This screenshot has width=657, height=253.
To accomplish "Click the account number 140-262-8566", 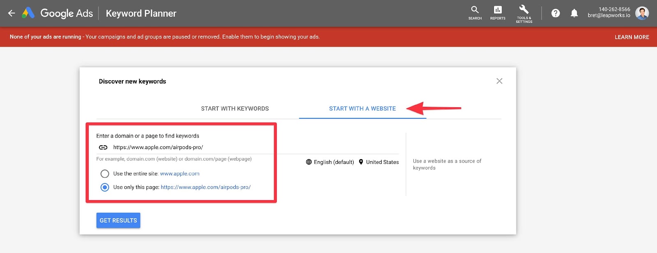I will (614, 9).
